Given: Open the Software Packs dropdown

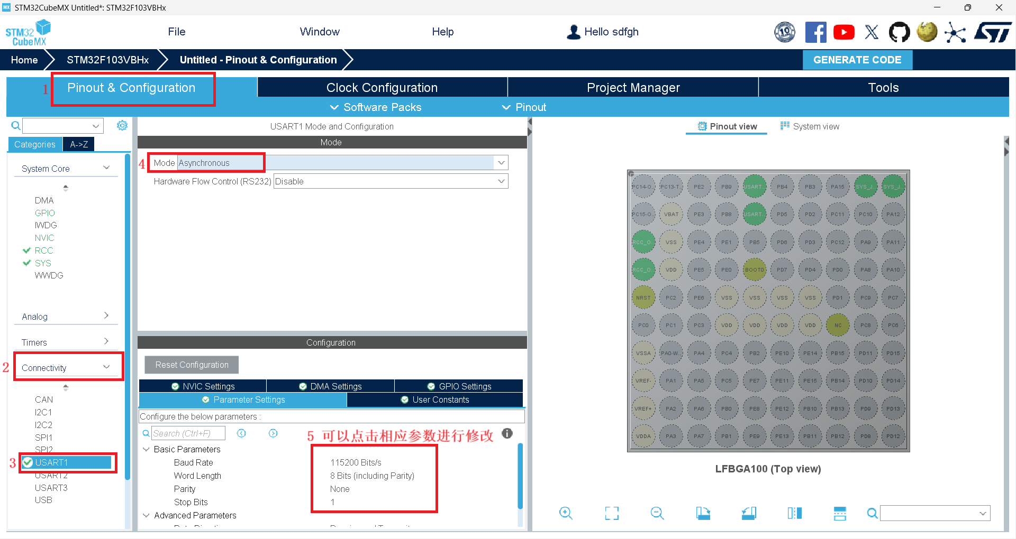Looking at the screenshot, I should (x=376, y=107).
